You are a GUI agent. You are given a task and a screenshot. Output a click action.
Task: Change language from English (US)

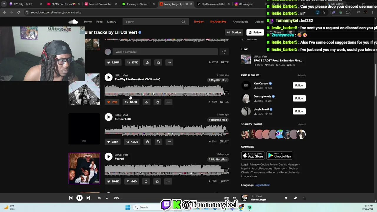tap(262, 185)
